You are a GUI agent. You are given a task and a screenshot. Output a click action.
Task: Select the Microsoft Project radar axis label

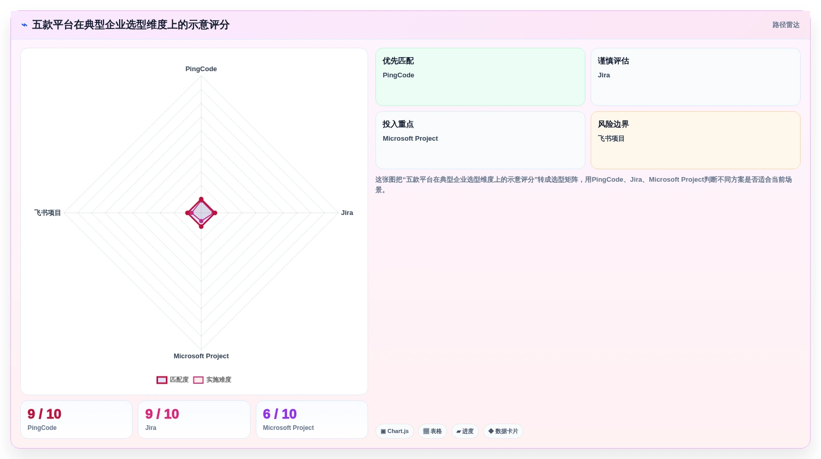tap(201, 356)
